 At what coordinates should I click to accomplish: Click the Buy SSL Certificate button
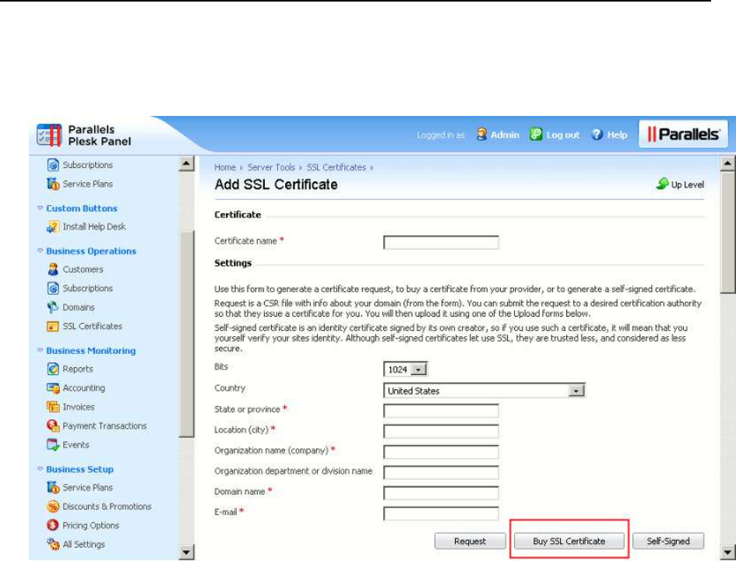point(569,541)
